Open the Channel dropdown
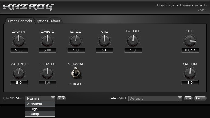210x118 pixels. [x=40, y=98]
